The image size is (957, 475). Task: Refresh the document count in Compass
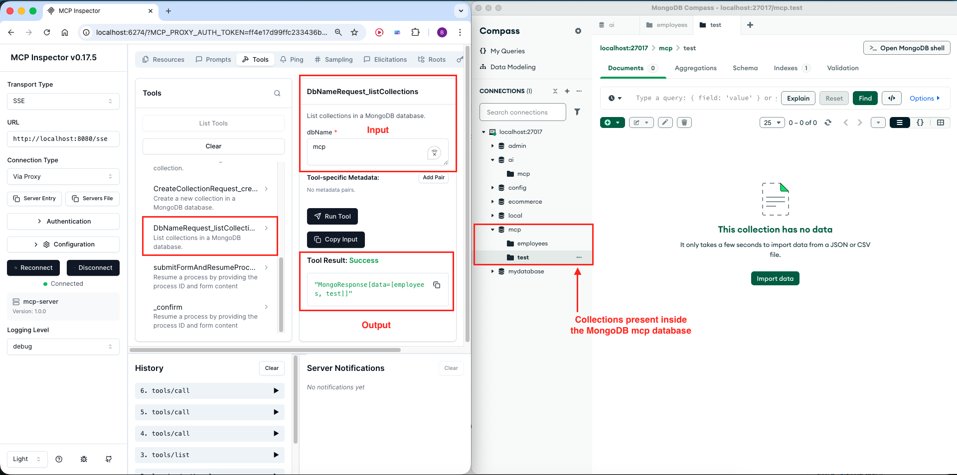click(x=828, y=122)
